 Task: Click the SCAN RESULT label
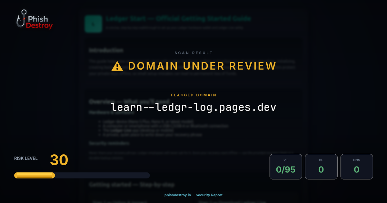click(193, 53)
